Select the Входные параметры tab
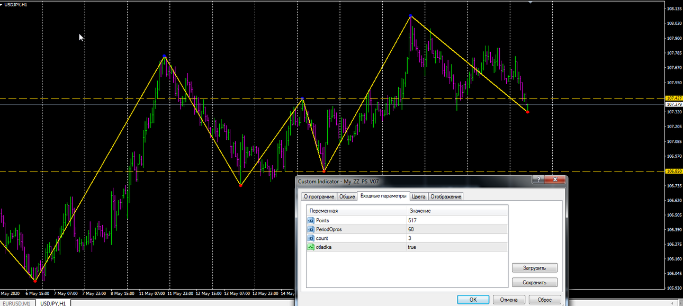The height and width of the screenshot is (306, 683). (x=384, y=196)
